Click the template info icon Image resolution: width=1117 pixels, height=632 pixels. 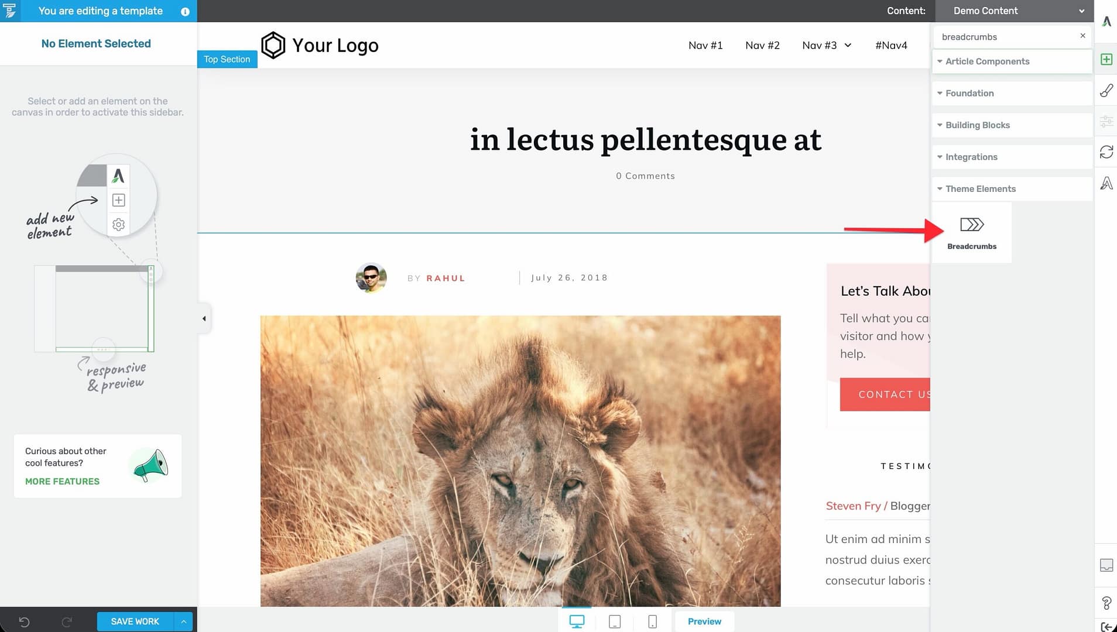185,11
